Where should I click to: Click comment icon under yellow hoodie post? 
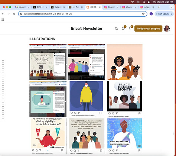click(75, 113)
